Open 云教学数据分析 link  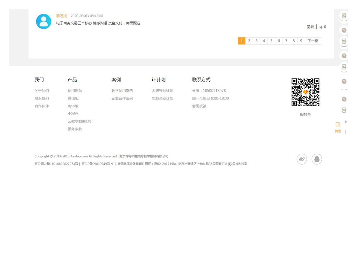pyautogui.click(x=80, y=122)
